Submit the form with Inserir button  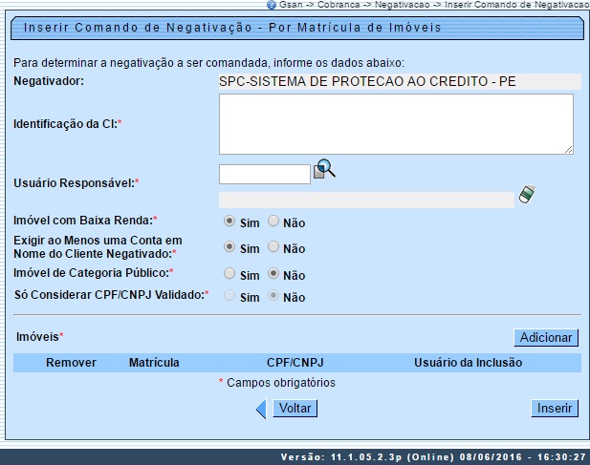click(x=555, y=409)
